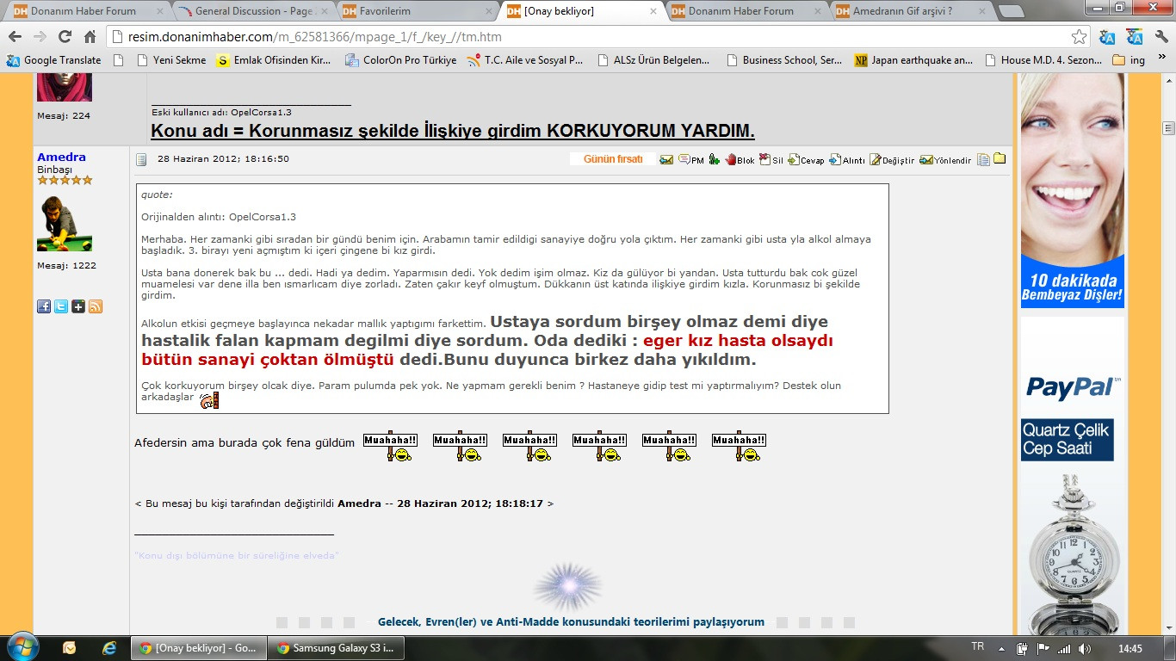Show hidden system tray icons arrow
Image resolution: width=1176 pixels, height=661 pixels.
(1000, 648)
